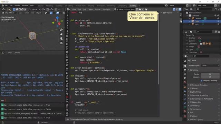The height and width of the screenshot is (124, 221).
Task: Click the Blender logo menu icon
Action: coord(3,6)
